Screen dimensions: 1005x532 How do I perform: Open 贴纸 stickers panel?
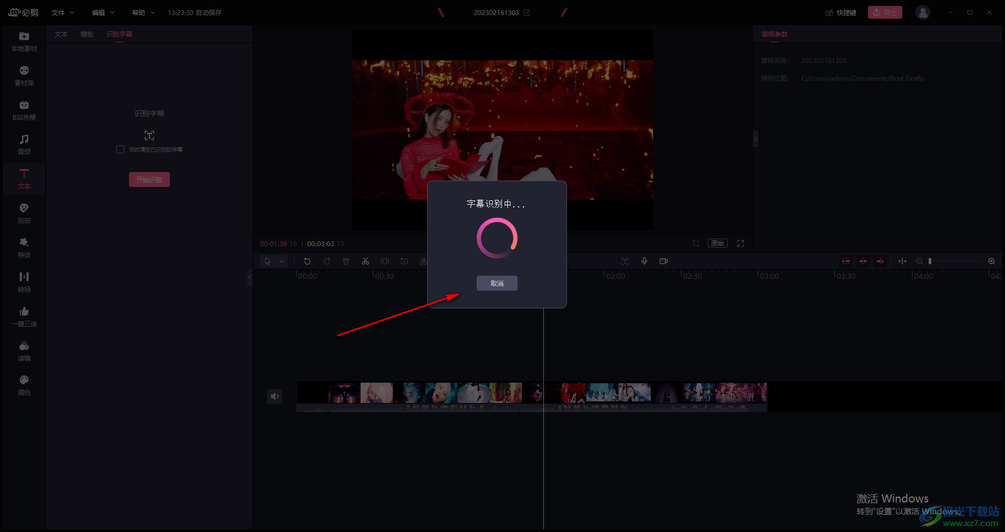[x=24, y=214]
